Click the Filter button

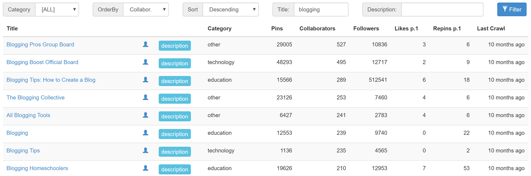click(x=512, y=9)
